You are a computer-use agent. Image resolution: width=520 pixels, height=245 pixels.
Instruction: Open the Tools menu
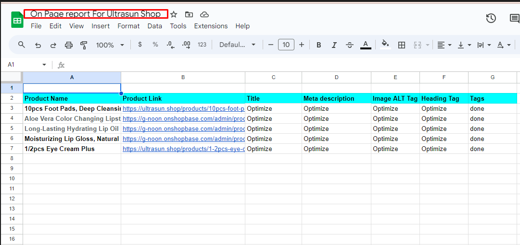pyautogui.click(x=178, y=26)
